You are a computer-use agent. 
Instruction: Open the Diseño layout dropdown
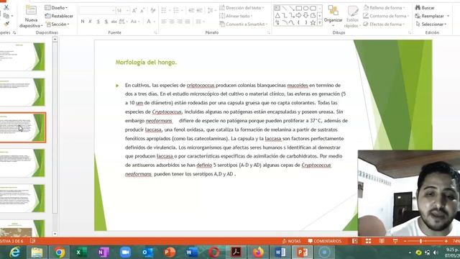tap(56, 8)
